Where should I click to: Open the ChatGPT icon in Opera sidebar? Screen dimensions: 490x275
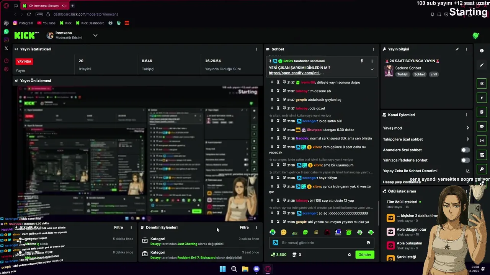tap(6, 23)
